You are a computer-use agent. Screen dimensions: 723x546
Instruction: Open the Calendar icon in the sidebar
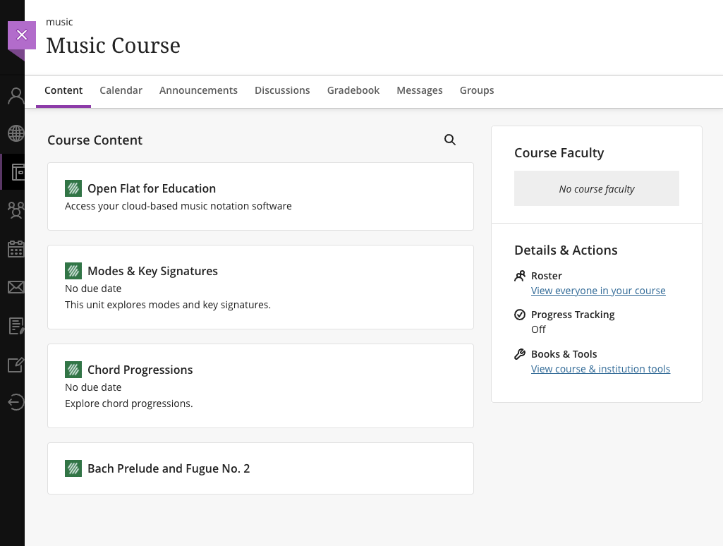point(16,248)
